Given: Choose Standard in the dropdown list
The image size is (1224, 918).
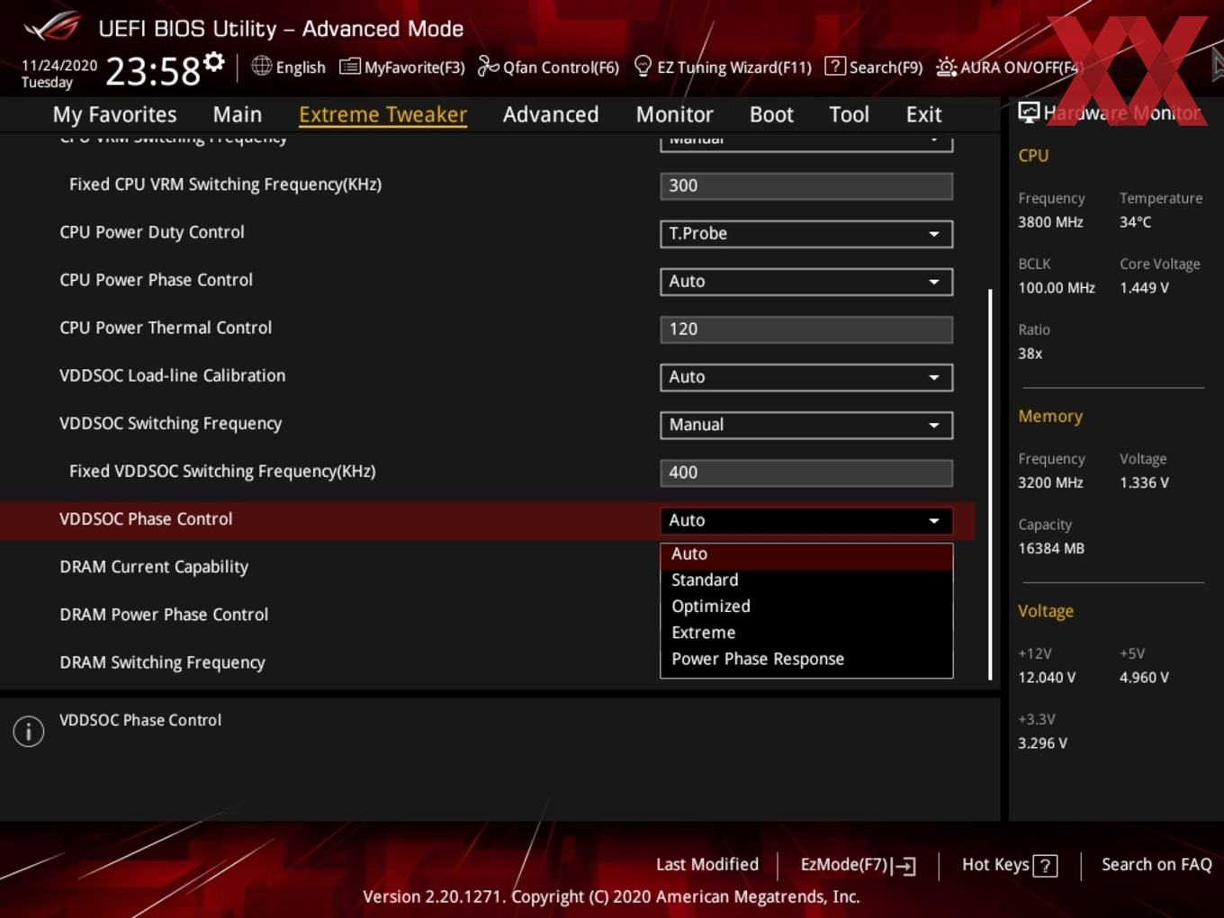Looking at the screenshot, I should (x=806, y=580).
